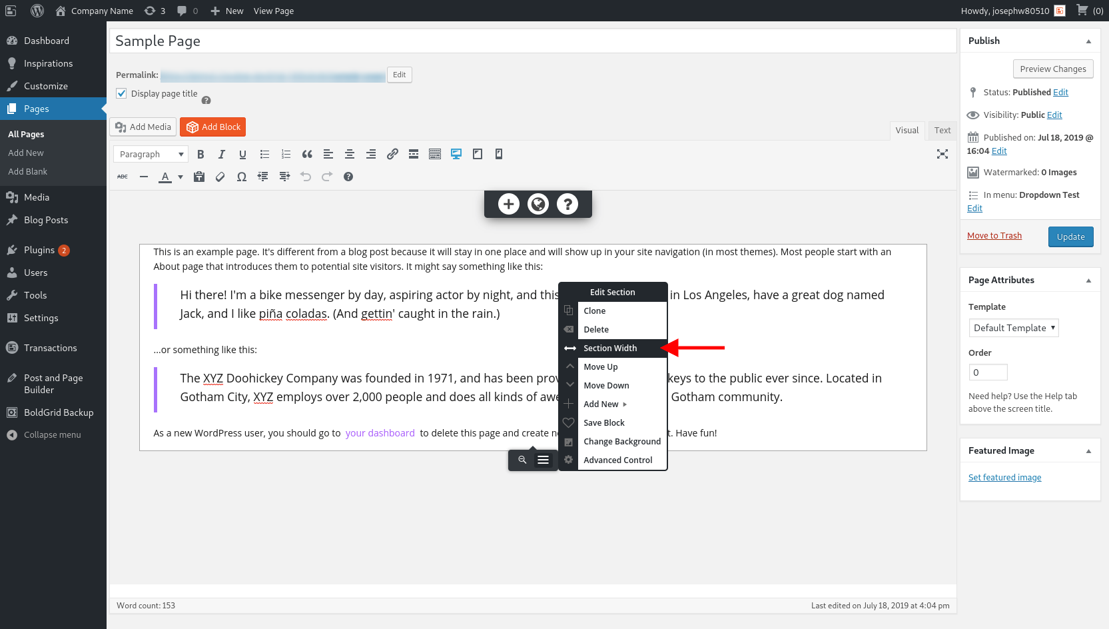The image size is (1109, 629).
Task: Select the bold formatting icon
Action: [x=200, y=154]
